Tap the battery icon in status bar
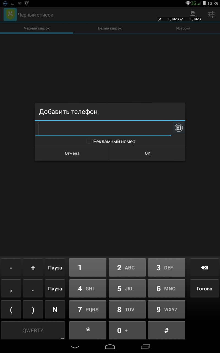Screen dimensions: 220x353 click(204, 3)
